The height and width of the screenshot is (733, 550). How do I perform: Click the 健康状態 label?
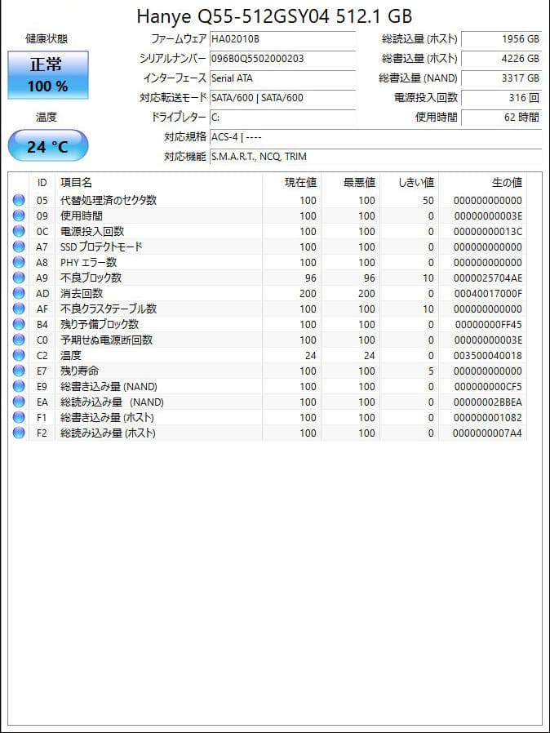click(47, 38)
